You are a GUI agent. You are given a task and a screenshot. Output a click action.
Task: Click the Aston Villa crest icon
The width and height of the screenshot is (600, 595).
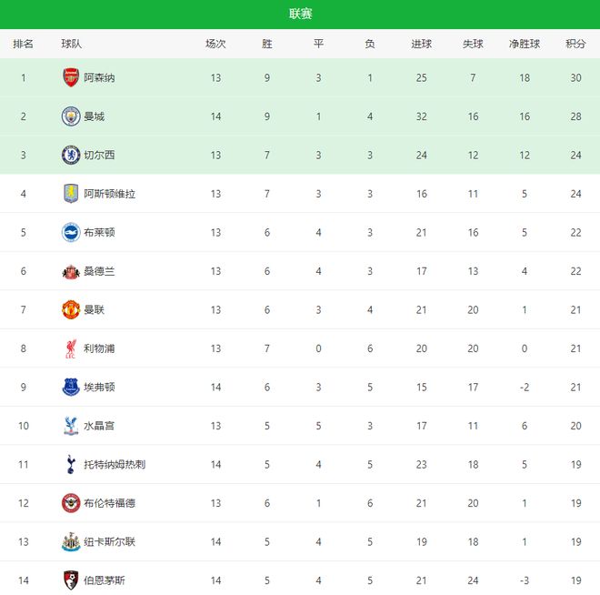tap(71, 194)
